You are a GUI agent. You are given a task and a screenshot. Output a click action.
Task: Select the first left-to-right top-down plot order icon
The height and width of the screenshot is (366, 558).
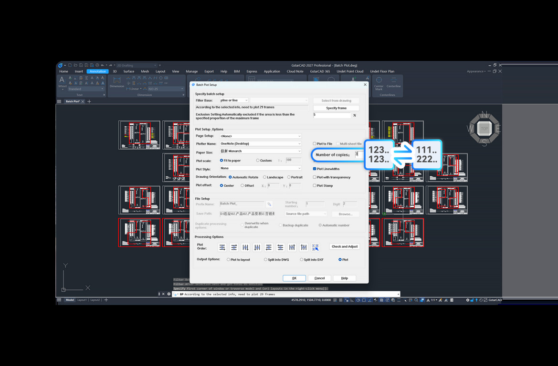[x=222, y=247]
